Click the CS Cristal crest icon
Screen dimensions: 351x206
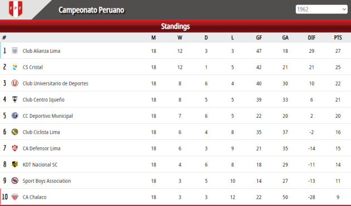[x=15, y=67]
